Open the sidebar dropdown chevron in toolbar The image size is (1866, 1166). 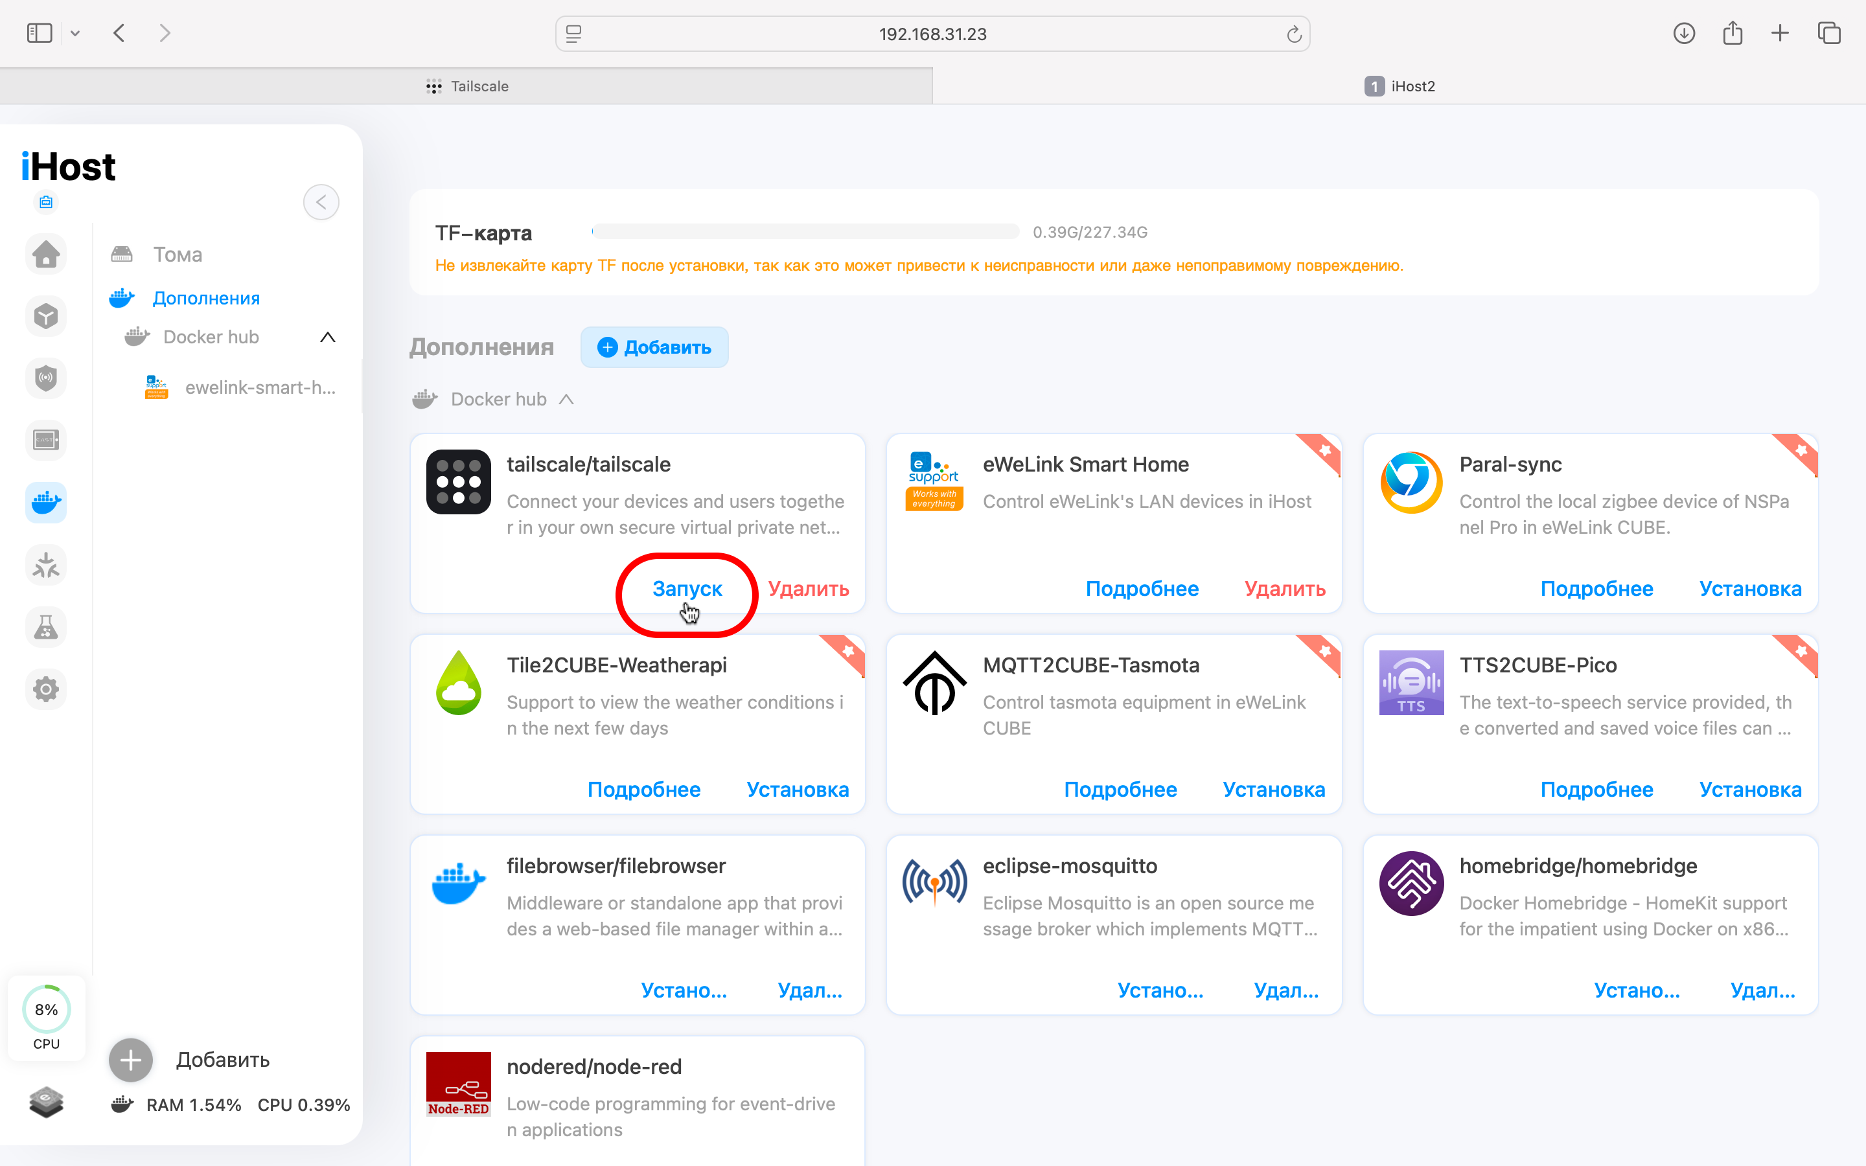tap(75, 33)
